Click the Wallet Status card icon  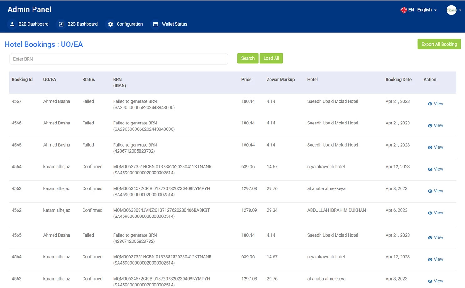click(156, 24)
